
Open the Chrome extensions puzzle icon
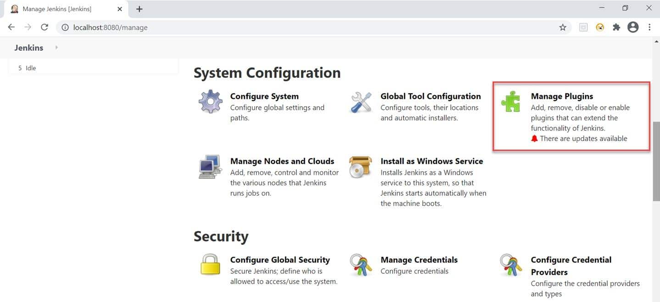tap(616, 27)
